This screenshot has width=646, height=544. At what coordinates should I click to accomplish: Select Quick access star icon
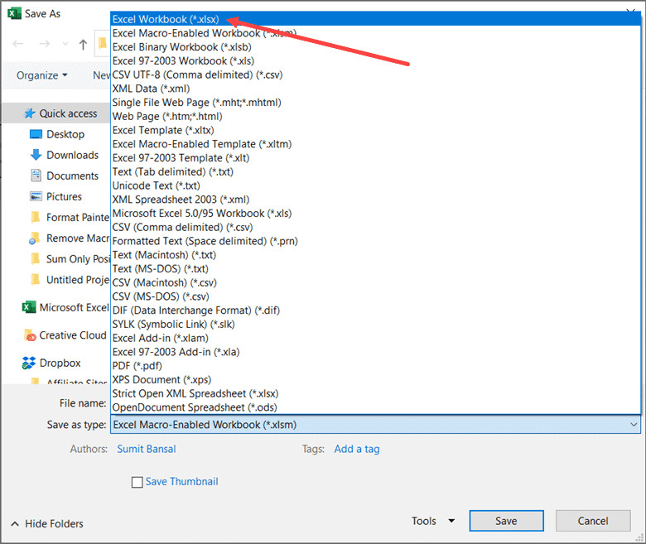click(x=29, y=113)
